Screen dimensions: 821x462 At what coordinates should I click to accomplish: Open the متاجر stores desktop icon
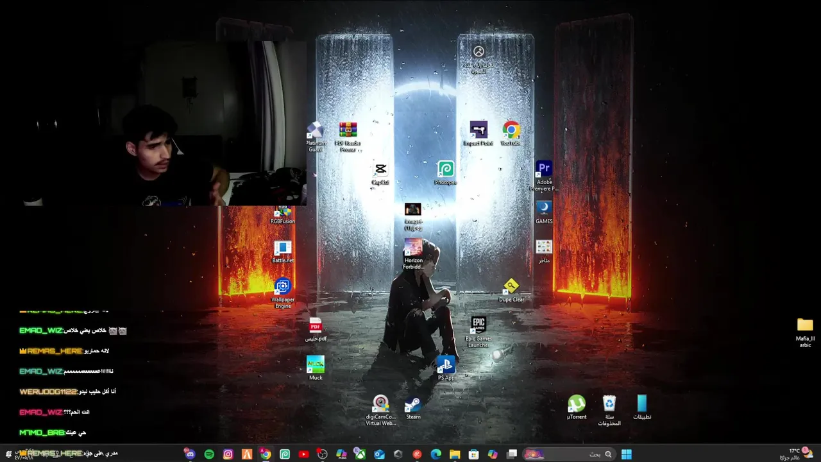544,252
